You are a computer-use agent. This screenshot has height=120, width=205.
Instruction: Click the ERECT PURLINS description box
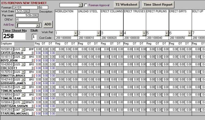pyautogui.click(x=157, y=20)
